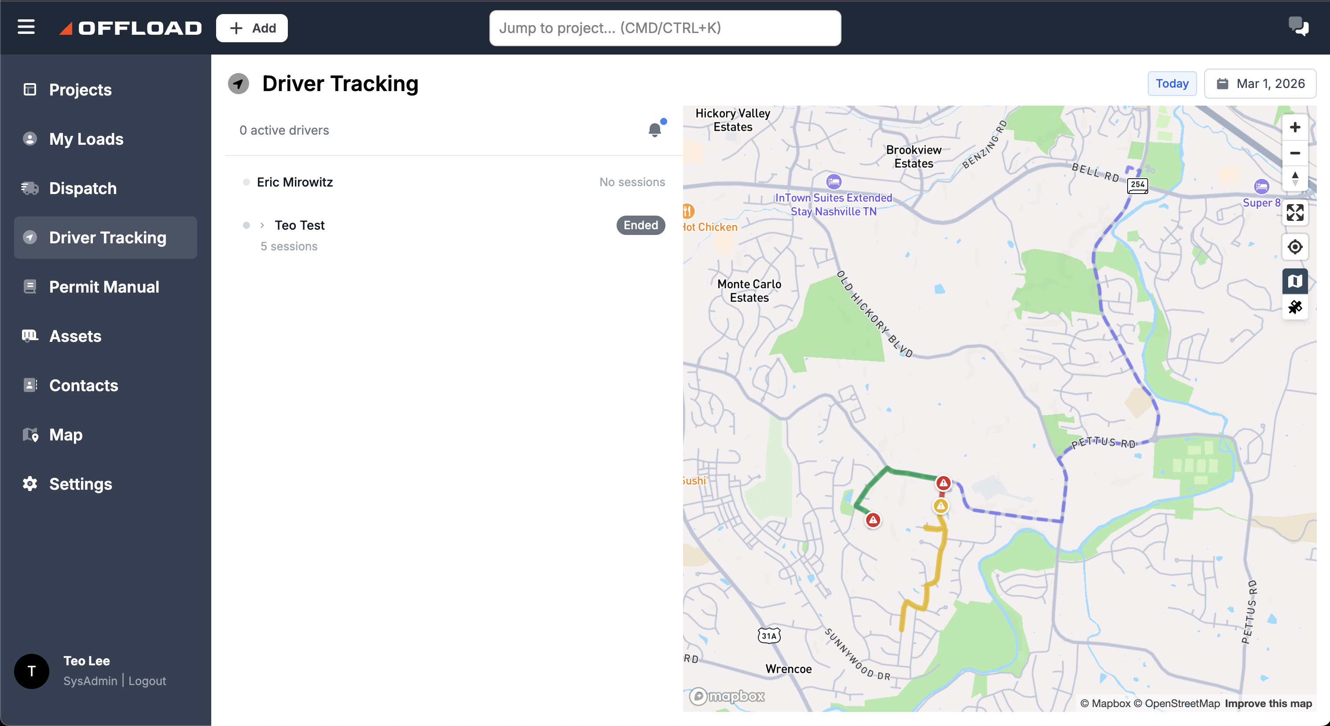Click the yellow warning marker on route
The height and width of the screenshot is (726, 1330).
[x=940, y=506]
